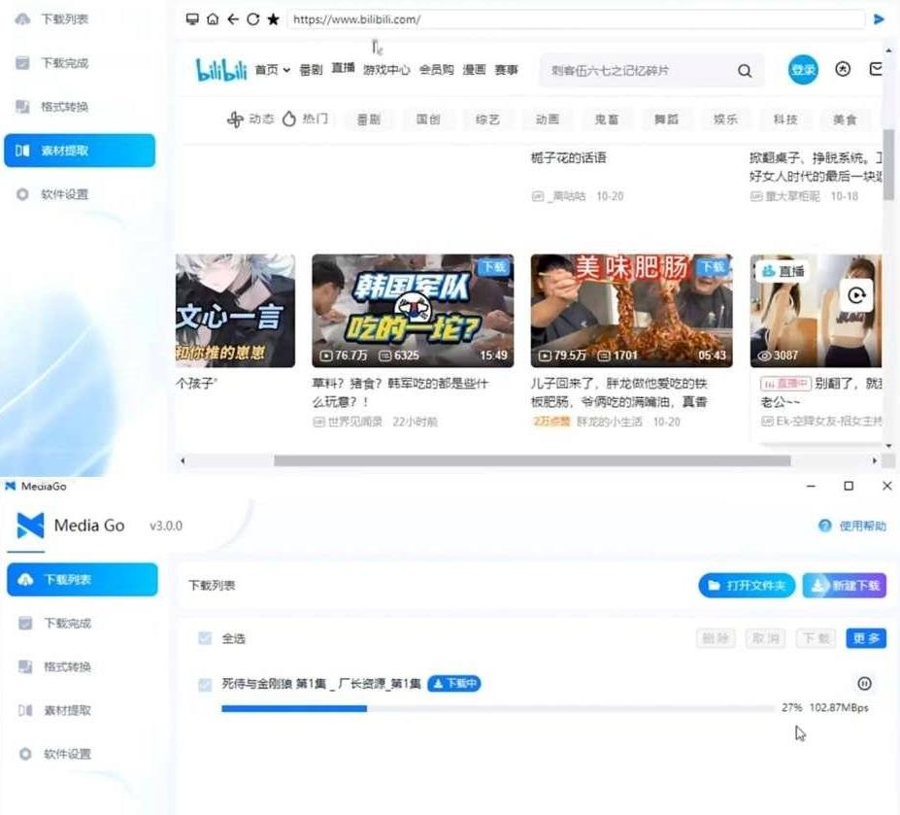The width and height of the screenshot is (900, 815).
Task: Open the 文心一言 video thumbnail
Action: [x=235, y=311]
